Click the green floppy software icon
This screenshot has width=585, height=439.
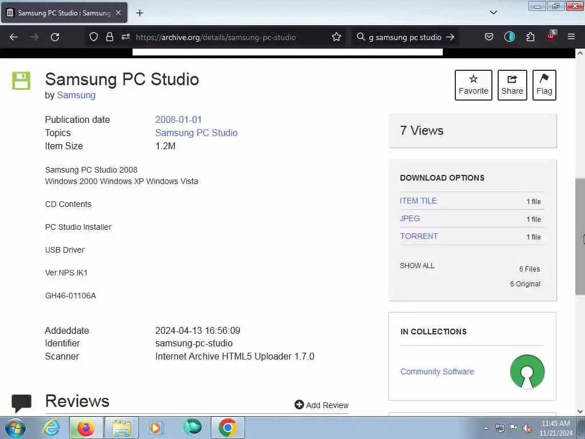(21, 81)
